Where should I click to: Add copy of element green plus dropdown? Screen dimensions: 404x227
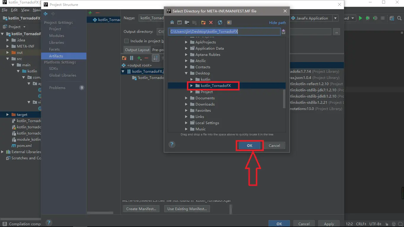click(139, 58)
